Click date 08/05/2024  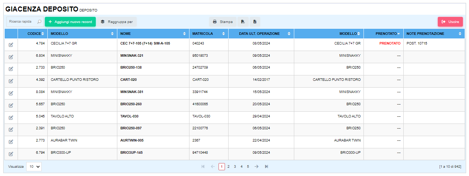261,43
